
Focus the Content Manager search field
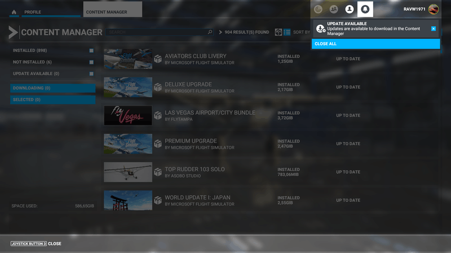pyautogui.click(x=159, y=32)
